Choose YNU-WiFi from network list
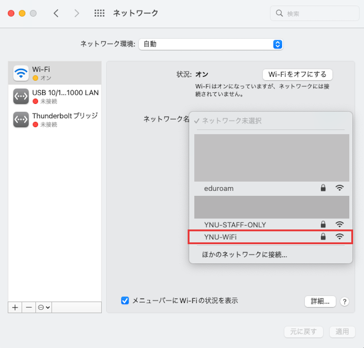 [220, 237]
